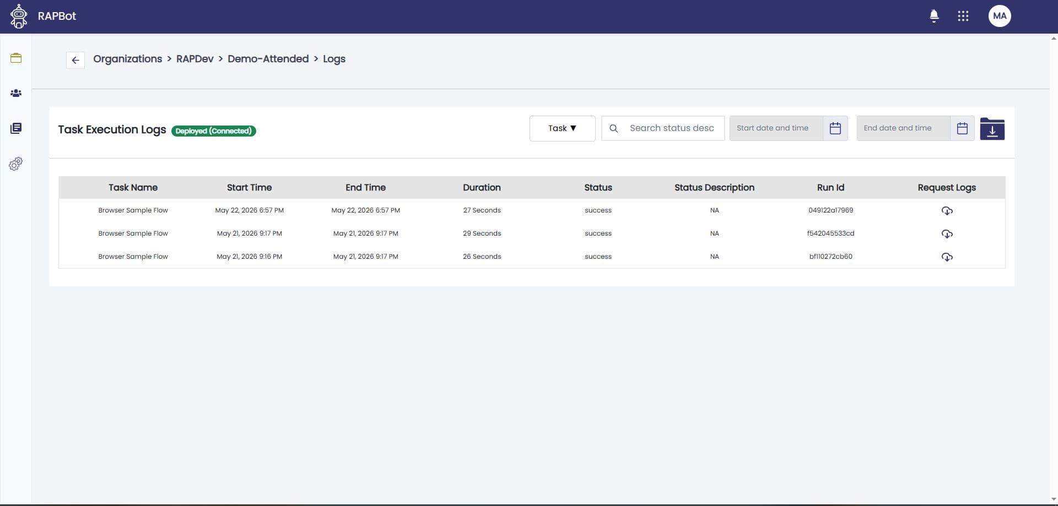Click the Request Logs column header
The width and height of the screenshot is (1058, 506).
coord(947,187)
